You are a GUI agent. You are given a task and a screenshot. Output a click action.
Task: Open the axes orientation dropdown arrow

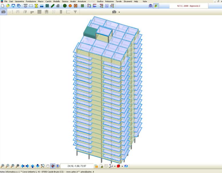pos(115,166)
